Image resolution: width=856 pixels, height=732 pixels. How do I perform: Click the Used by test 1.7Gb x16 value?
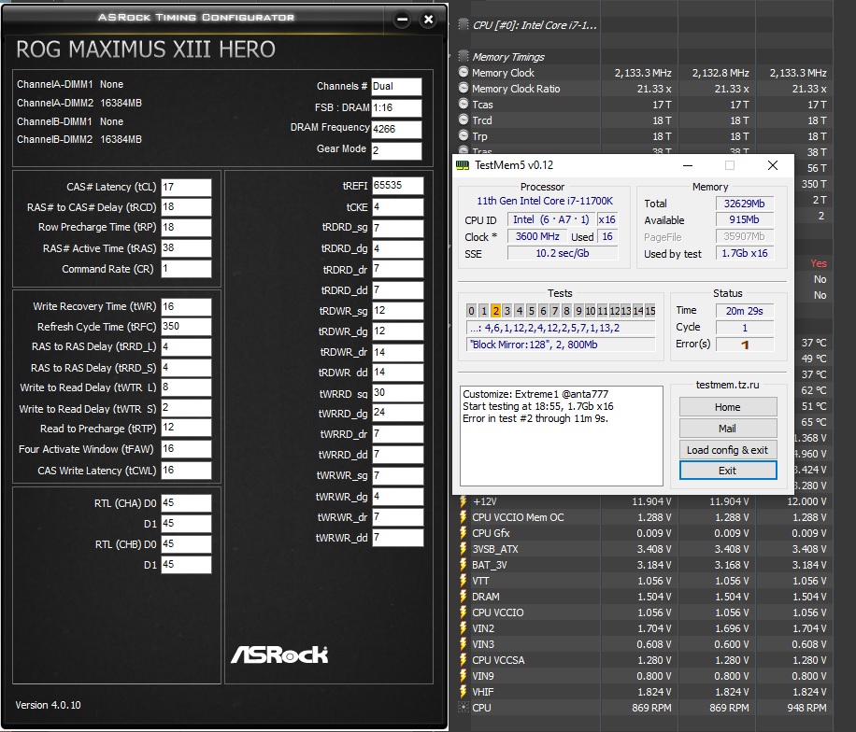745,253
